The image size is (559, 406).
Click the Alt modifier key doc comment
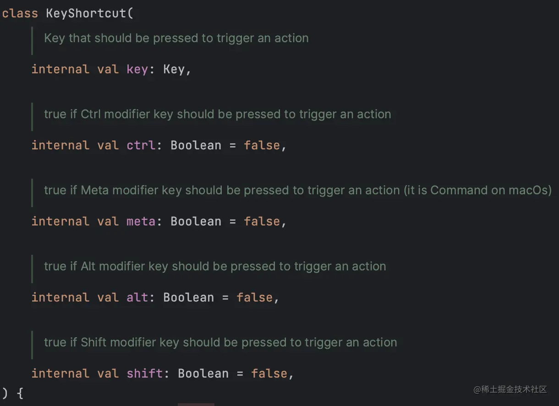tap(215, 266)
